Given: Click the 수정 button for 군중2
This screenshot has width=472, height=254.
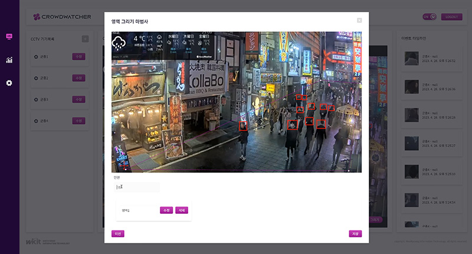Looking at the screenshot, I should [x=78, y=78].
